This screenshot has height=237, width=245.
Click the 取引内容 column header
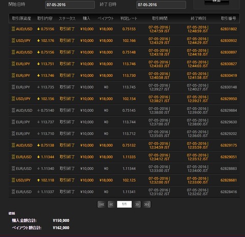(45, 18)
